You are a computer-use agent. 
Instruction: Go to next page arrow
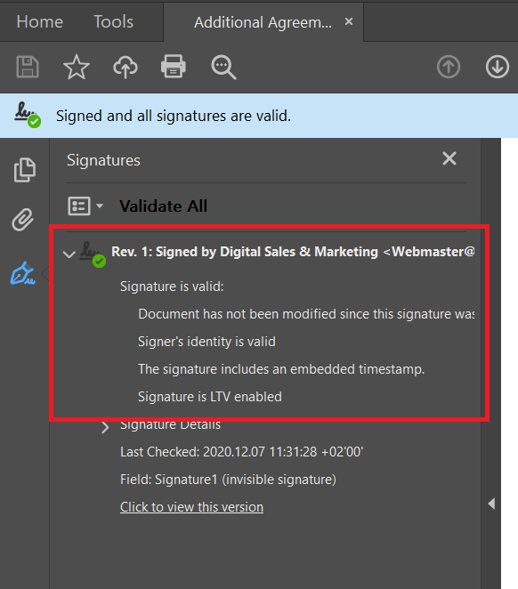tap(497, 67)
